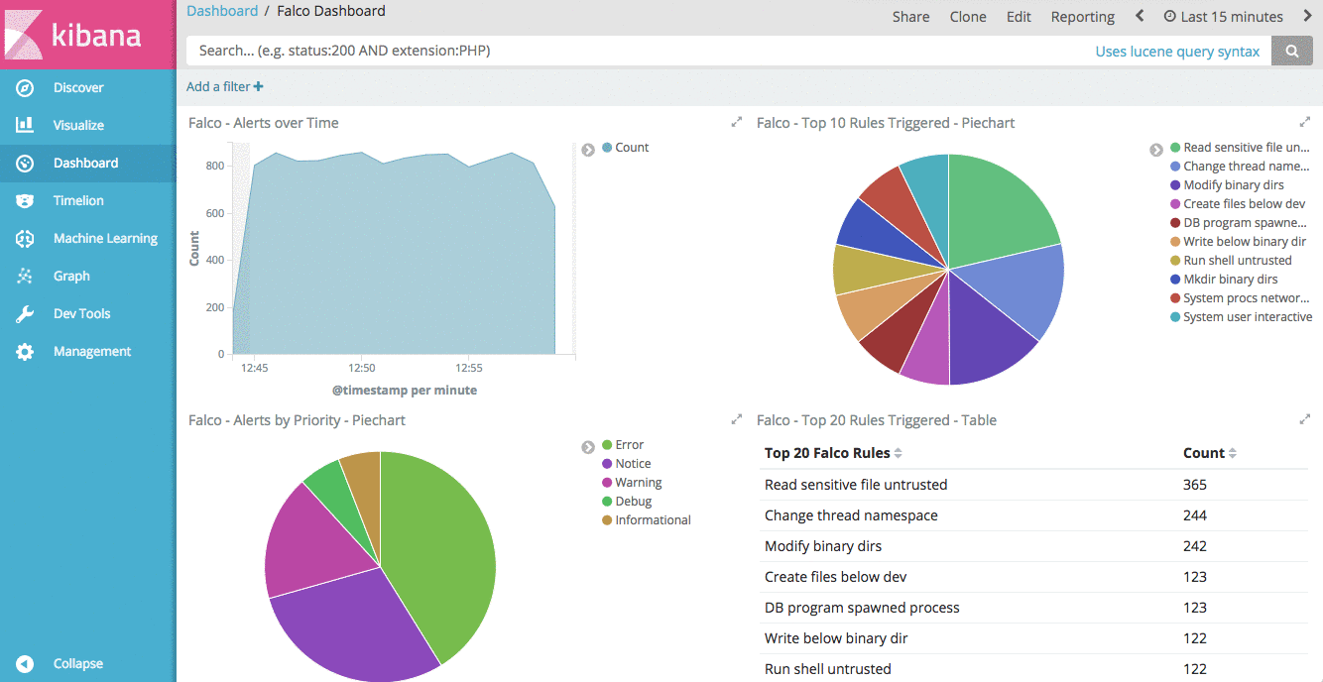Click System user interactive legend entry
This screenshot has width=1323, height=682.
tap(1241, 317)
